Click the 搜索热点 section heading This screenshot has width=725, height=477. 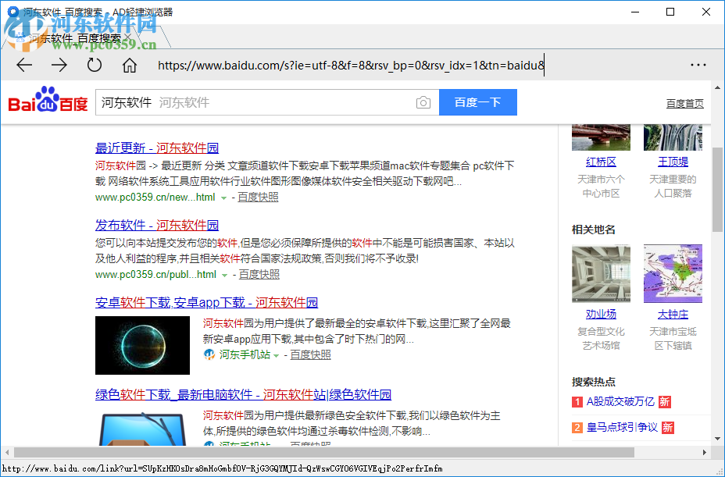(593, 382)
